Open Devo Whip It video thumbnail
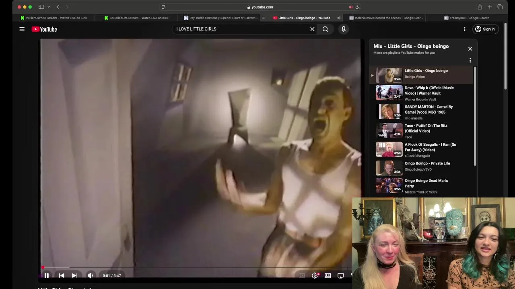This screenshot has height=289, width=515. [x=389, y=93]
